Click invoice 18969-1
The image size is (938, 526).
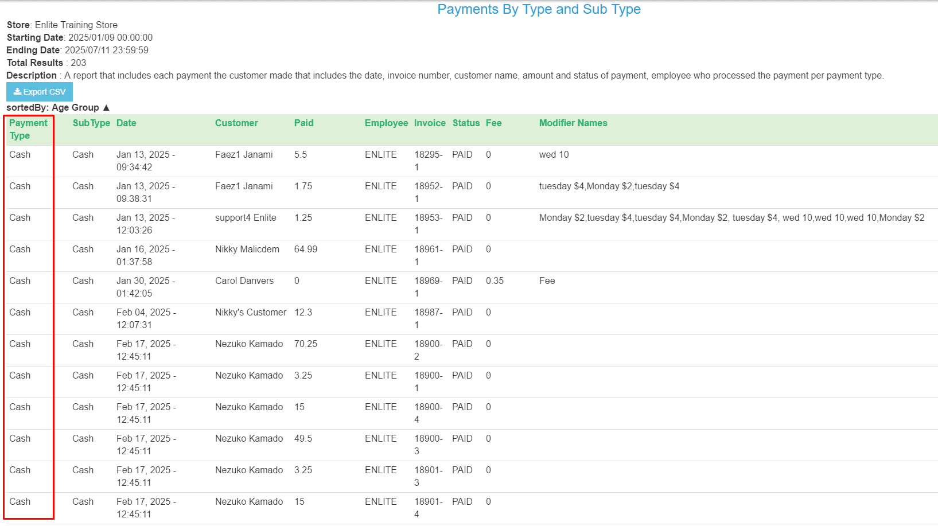pyautogui.click(x=429, y=287)
